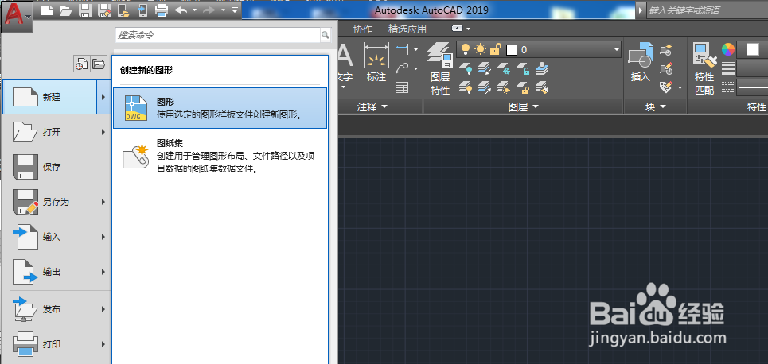Expand 发布 submenu arrow
The height and width of the screenshot is (364, 768).
103,309
